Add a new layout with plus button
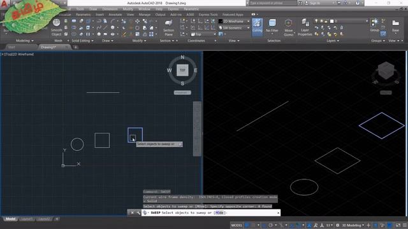Image resolution: width=408 pixels, height=229 pixels. coord(57,219)
